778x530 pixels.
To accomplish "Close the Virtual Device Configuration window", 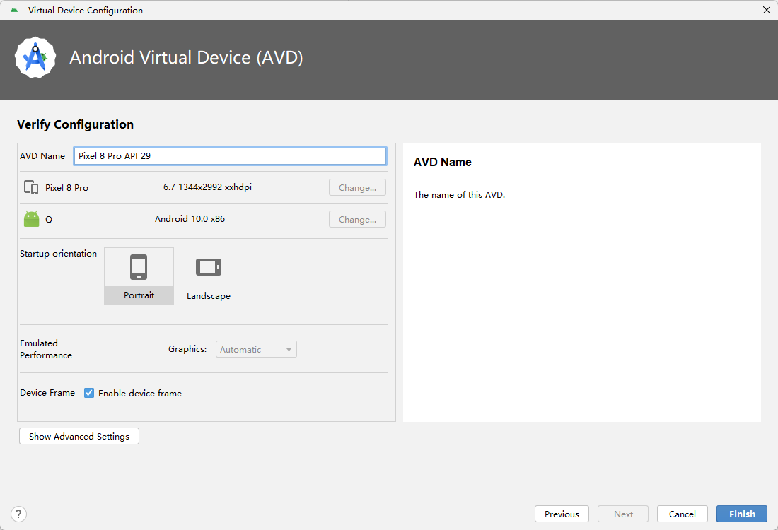I will (766, 10).
